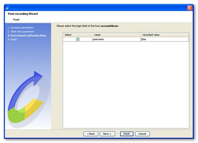Viewport: 198px width, 143px height.
Task: Jump to step 4 Finish in sidebar
Action: (x=12, y=39)
